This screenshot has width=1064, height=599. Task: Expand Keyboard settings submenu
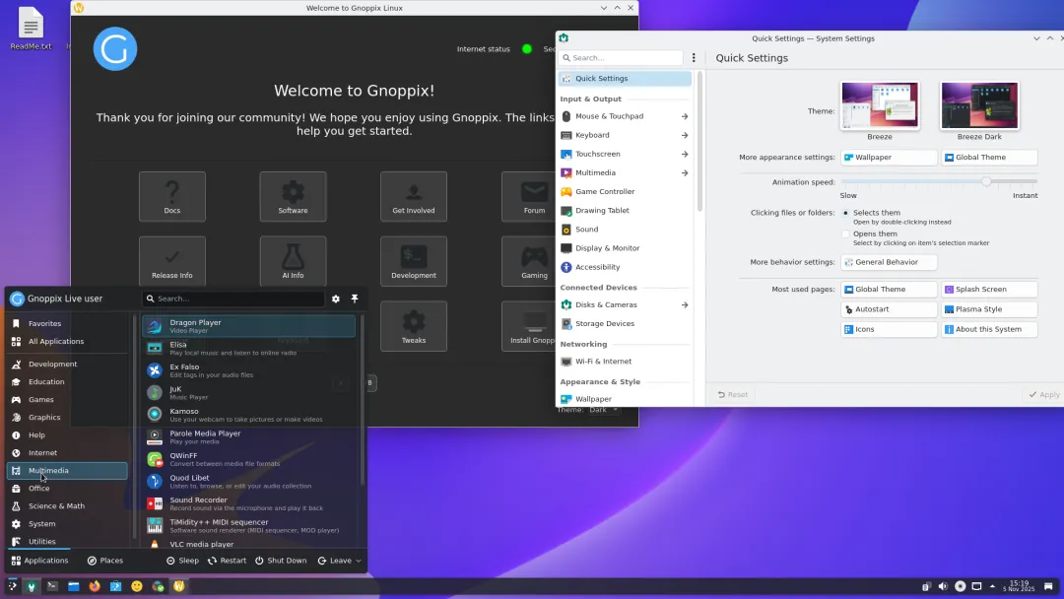click(685, 136)
